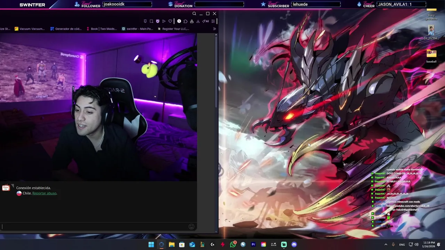Open the bus y pescados desktop item
The width and height of the screenshot is (445, 250).
[x=431, y=14]
